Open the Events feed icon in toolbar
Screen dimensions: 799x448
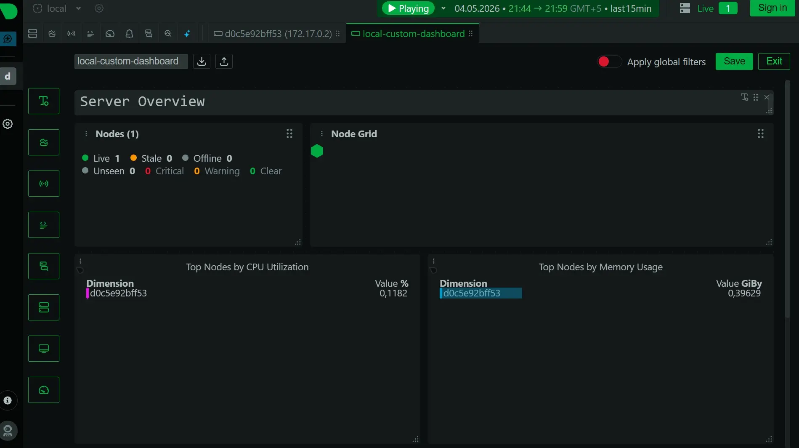click(149, 34)
